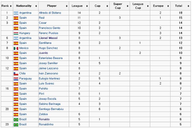Click the Hungary nationality link
Screen dimensions: 192x128
pyautogui.click(x=25, y=33)
